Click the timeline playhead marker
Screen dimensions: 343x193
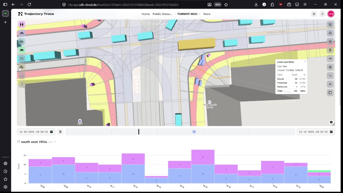tap(139, 132)
